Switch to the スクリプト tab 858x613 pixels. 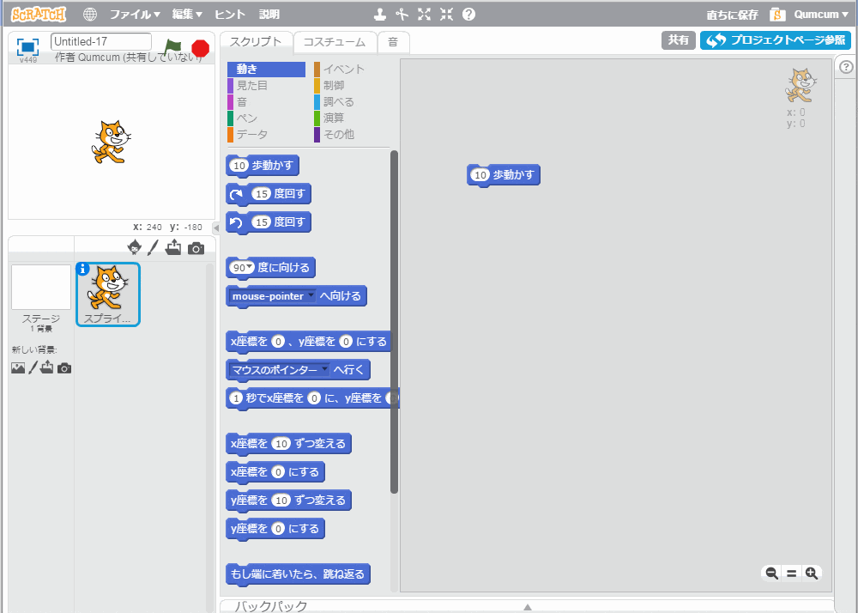pos(256,41)
